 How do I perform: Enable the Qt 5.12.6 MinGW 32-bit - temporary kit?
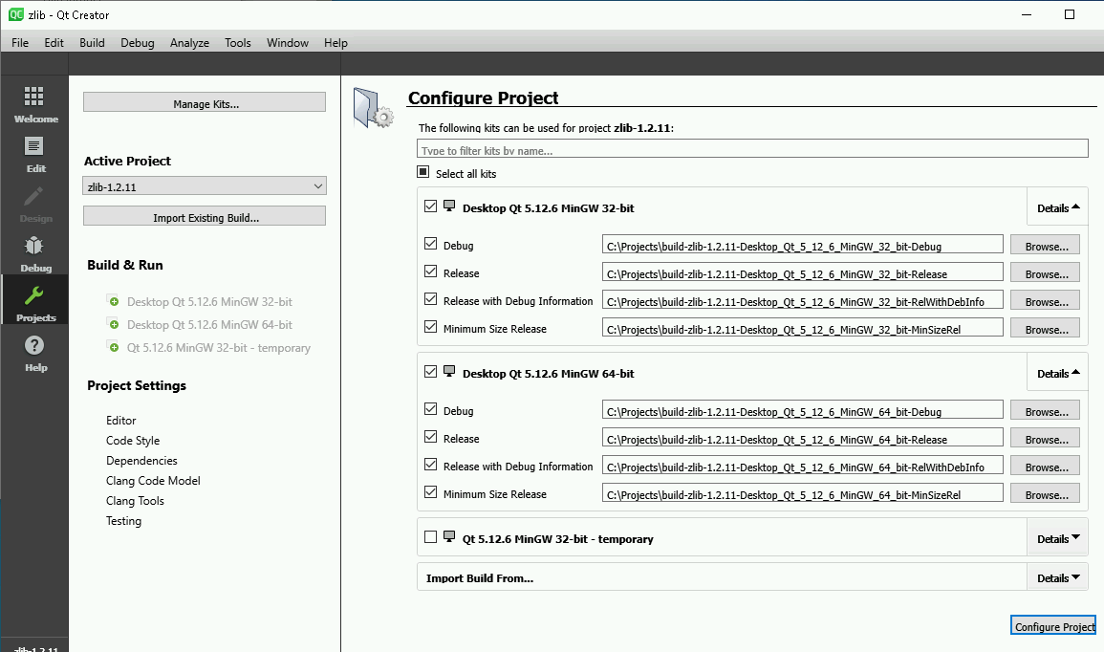(431, 537)
